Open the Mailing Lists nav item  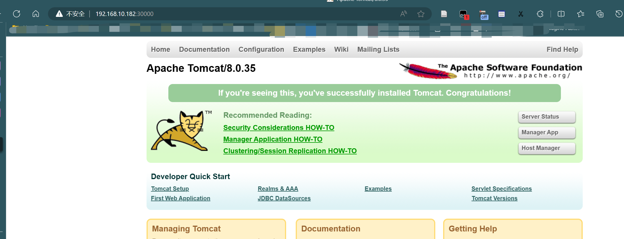point(378,49)
